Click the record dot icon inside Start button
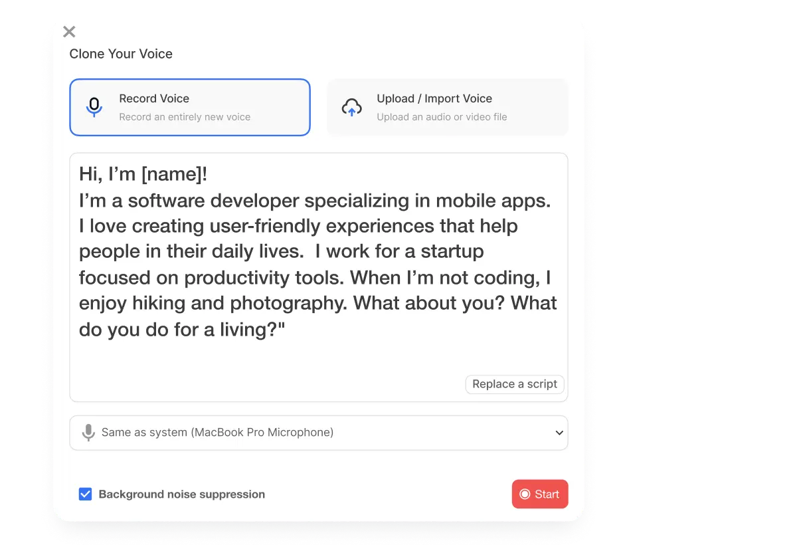This screenshot has width=797, height=545. [524, 494]
